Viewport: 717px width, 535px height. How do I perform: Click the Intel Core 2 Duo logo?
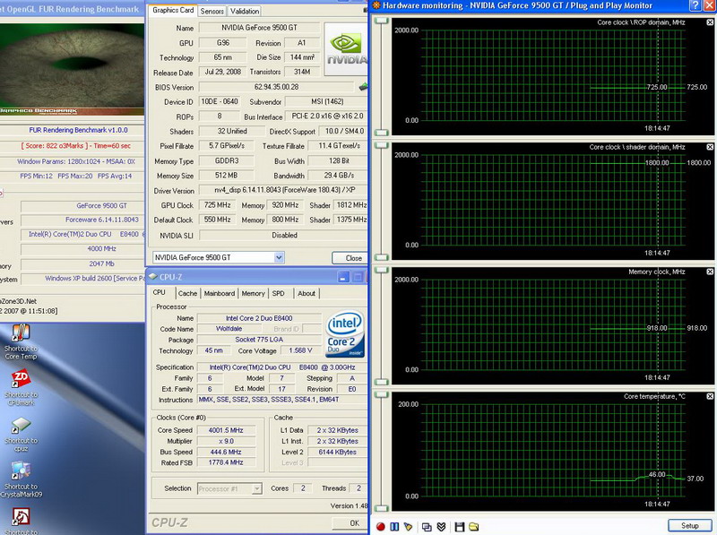point(345,334)
